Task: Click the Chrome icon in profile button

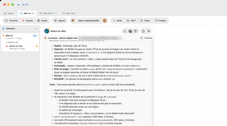Action: pyautogui.click(x=73, y=21)
